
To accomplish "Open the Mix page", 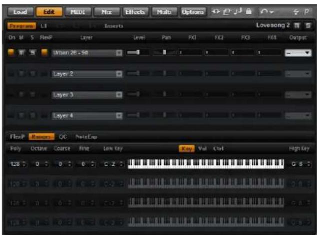I will coord(106,11).
